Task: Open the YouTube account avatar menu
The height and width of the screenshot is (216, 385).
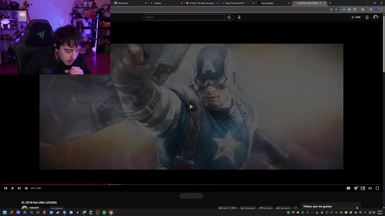Action: click(376, 17)
